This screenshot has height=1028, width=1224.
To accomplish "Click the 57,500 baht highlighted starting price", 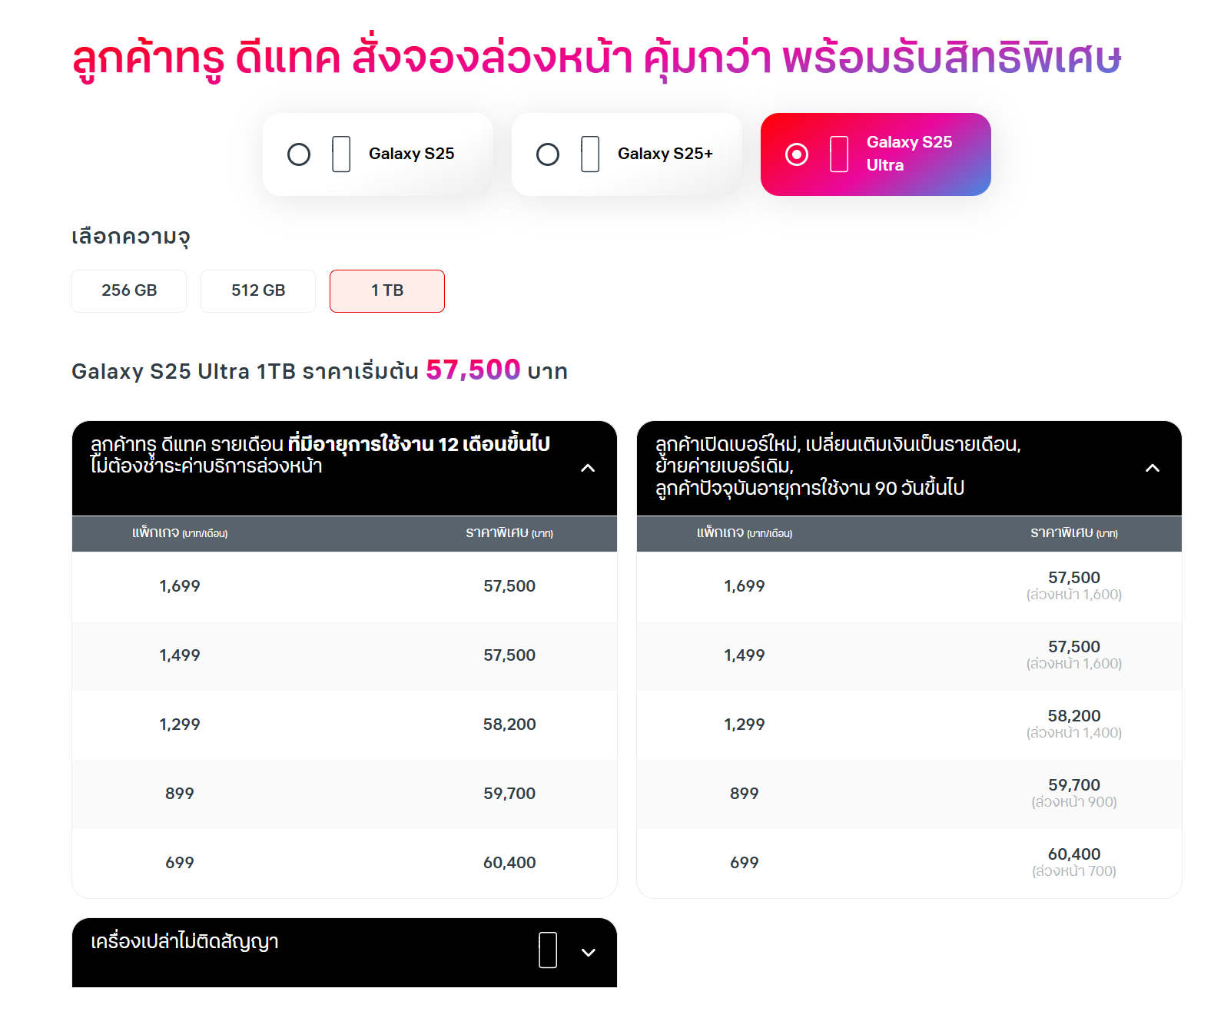I will click(473, 370).
